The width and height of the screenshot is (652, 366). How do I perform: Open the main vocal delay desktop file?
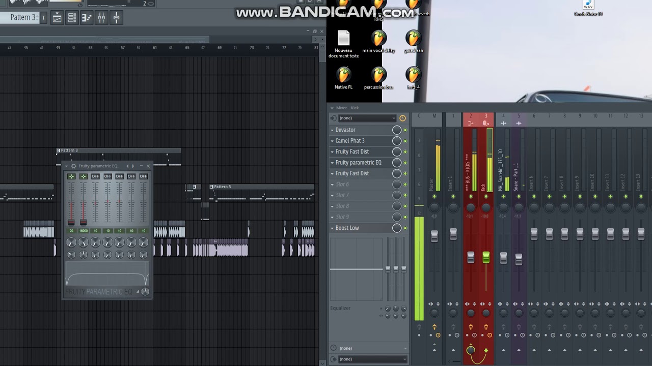[378, 42]
